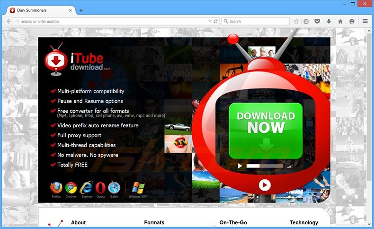Screen dimensions: 374x229
Task: Click the video progress bar in the TV
Action: pos(265,166)
